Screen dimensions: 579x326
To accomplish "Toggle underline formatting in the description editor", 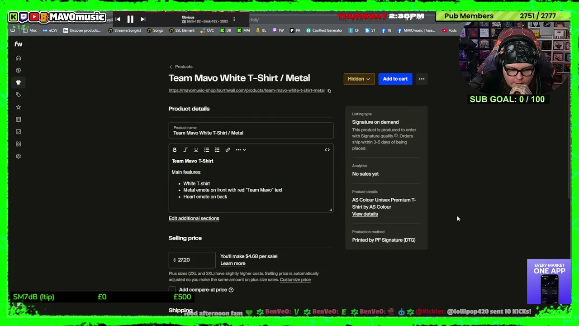I will [x=196, y=150].
